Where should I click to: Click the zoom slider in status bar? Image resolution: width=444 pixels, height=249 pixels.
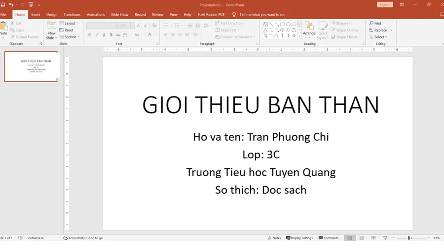[x=409, y=238]
